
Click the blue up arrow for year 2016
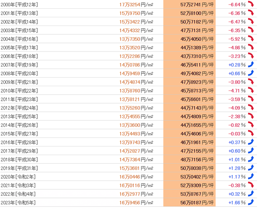point(251,142)
